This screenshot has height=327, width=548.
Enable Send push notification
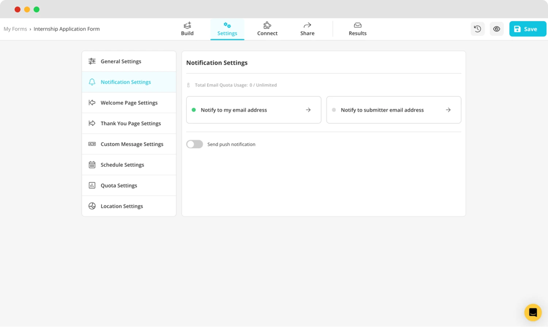pos(195,144)
